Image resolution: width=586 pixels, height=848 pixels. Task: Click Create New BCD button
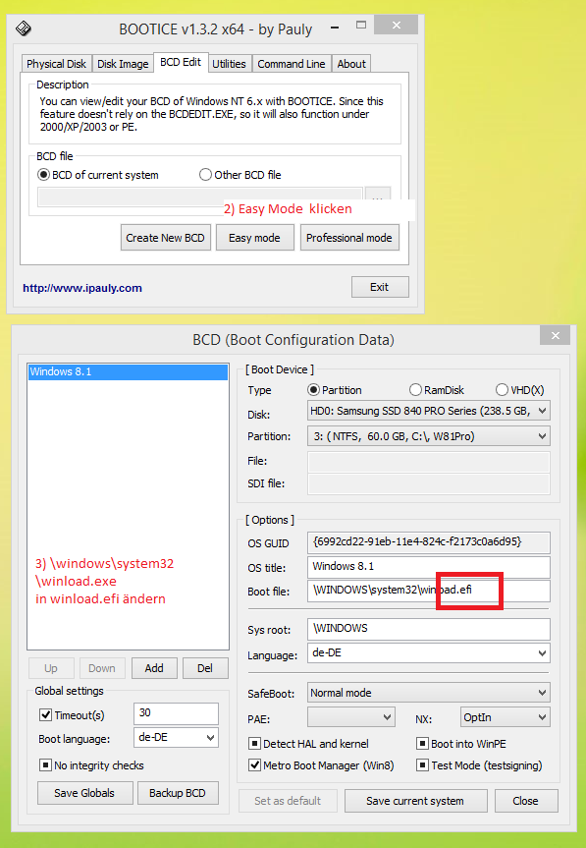tap(165, 238)
